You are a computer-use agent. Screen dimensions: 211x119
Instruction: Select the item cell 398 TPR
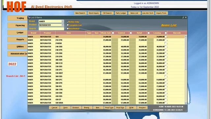tap(70, 90)
